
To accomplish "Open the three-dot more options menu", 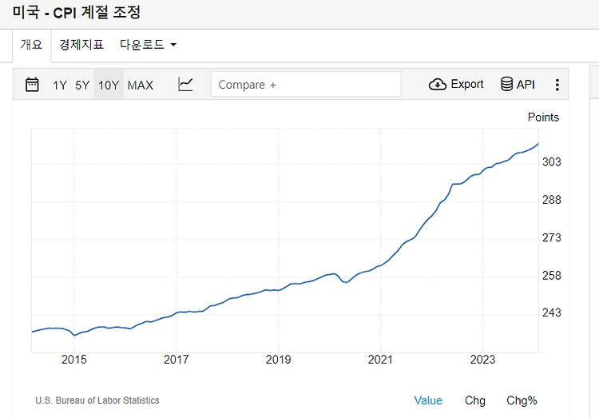I will point(557,85).
